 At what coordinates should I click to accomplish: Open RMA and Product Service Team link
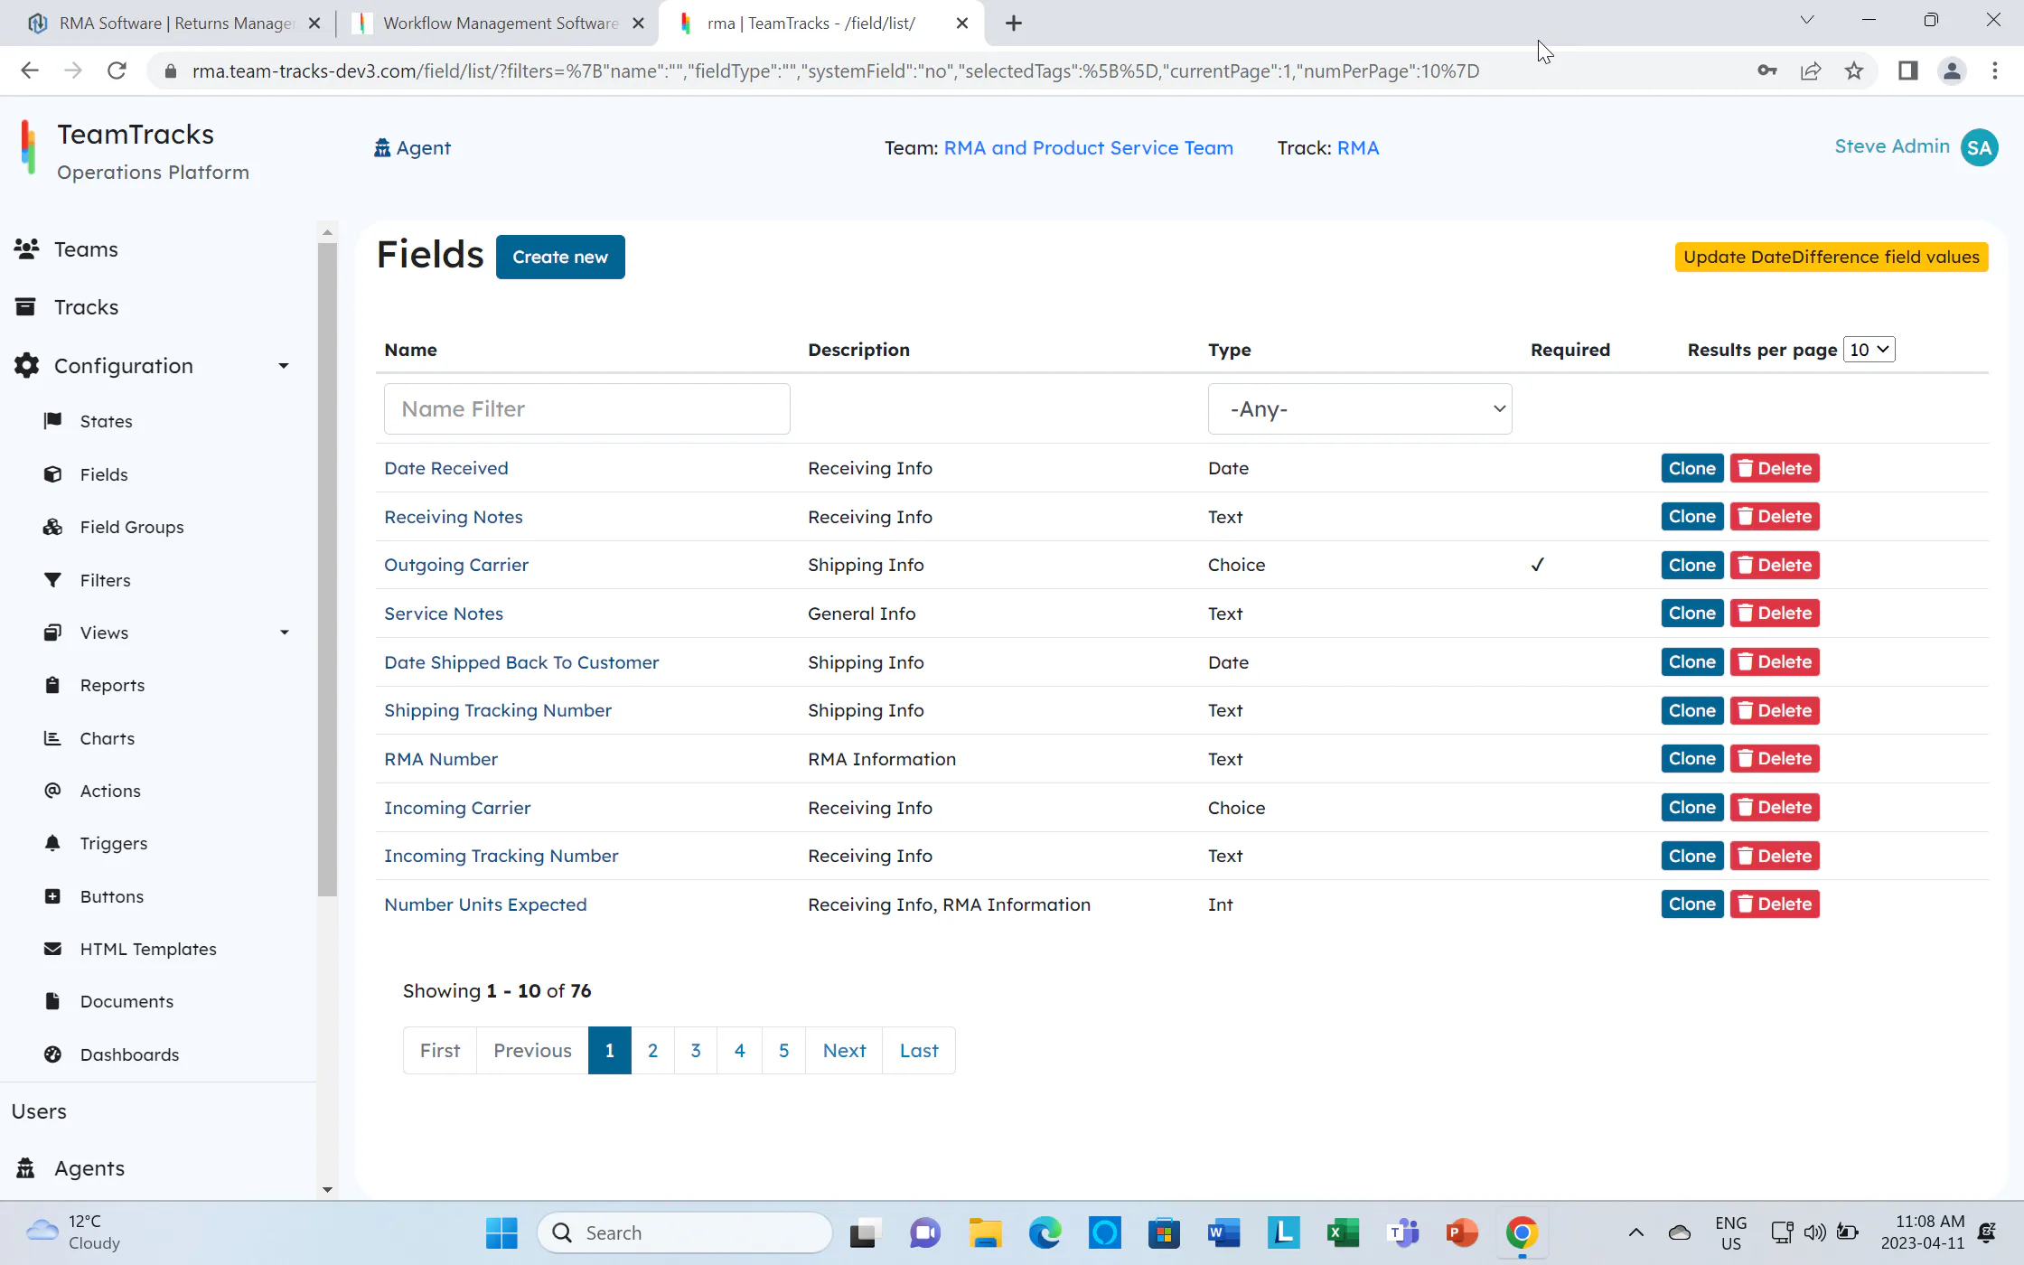pos(1088,148)
